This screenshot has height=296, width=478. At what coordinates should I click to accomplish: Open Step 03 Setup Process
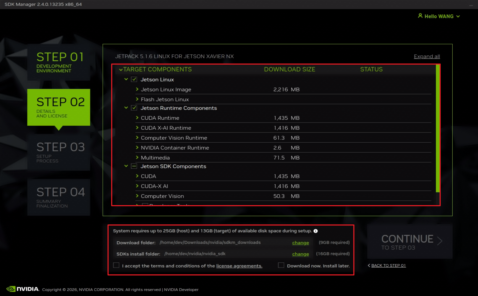[59, 152]
